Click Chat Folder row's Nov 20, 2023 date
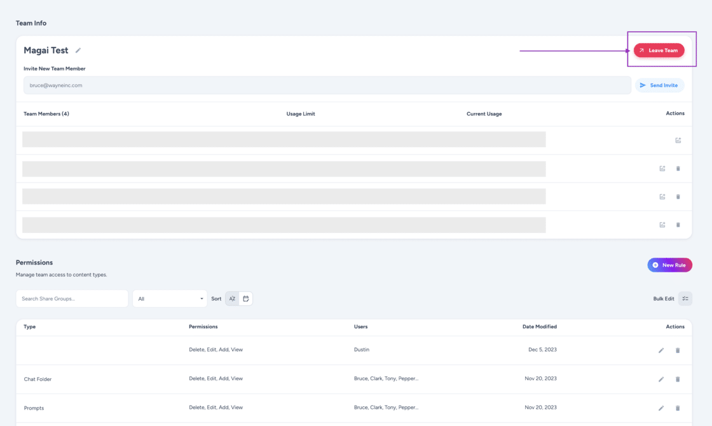 540,378
